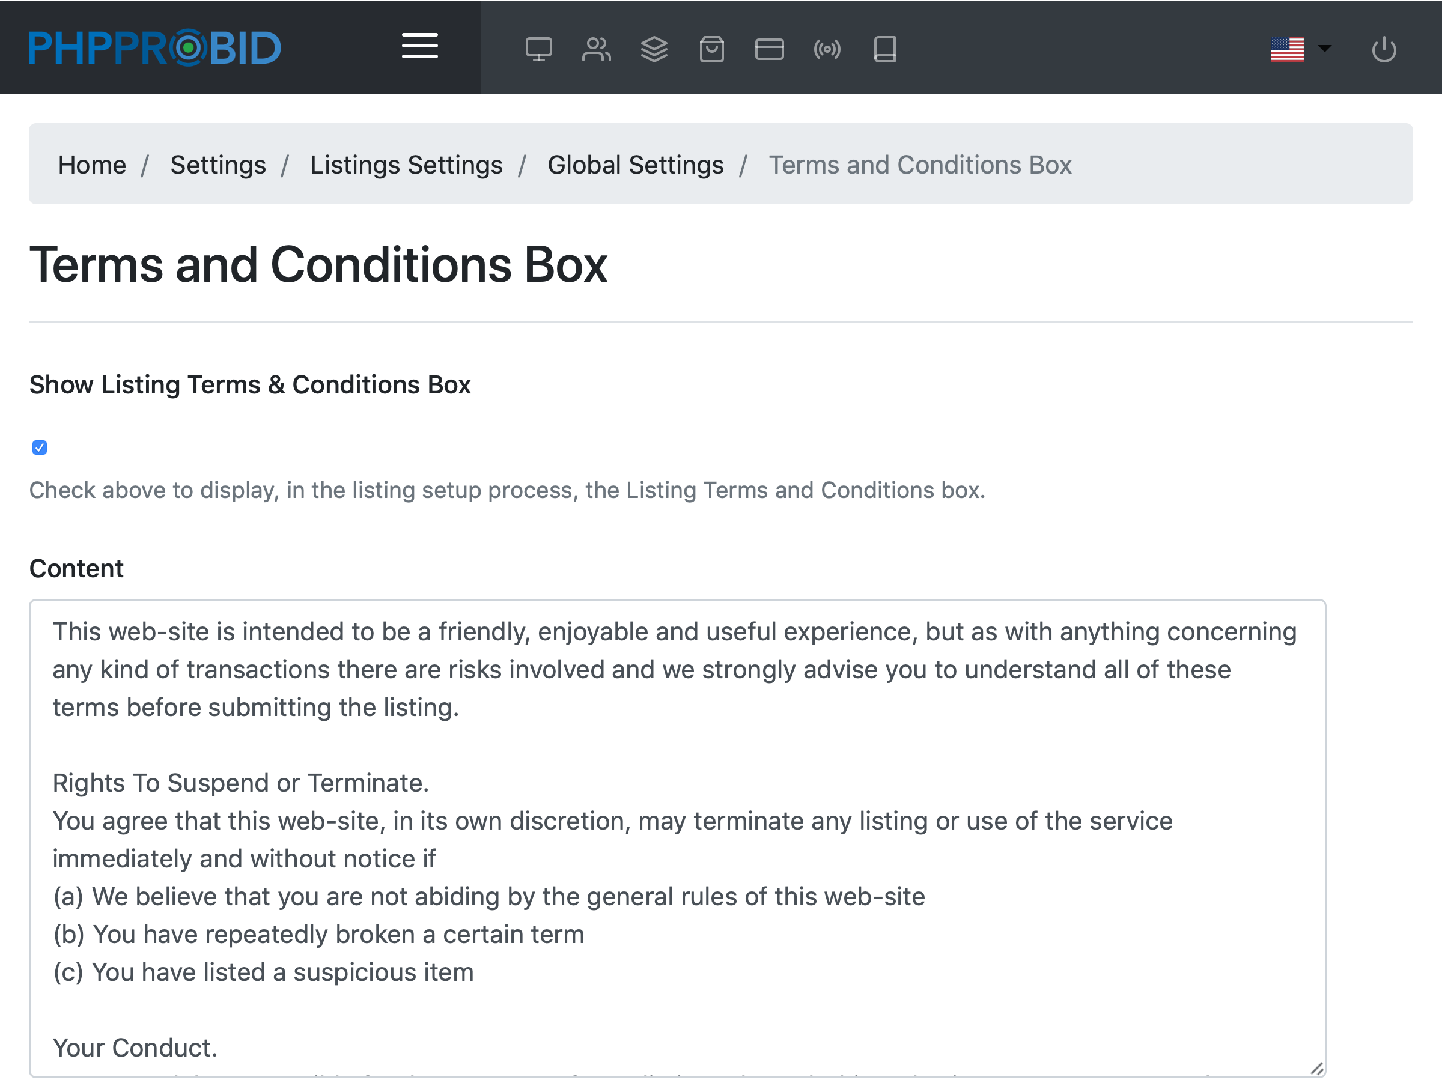Click the book documentation icon
This screenshot has height=1086, width=1442.
(884, 49)
